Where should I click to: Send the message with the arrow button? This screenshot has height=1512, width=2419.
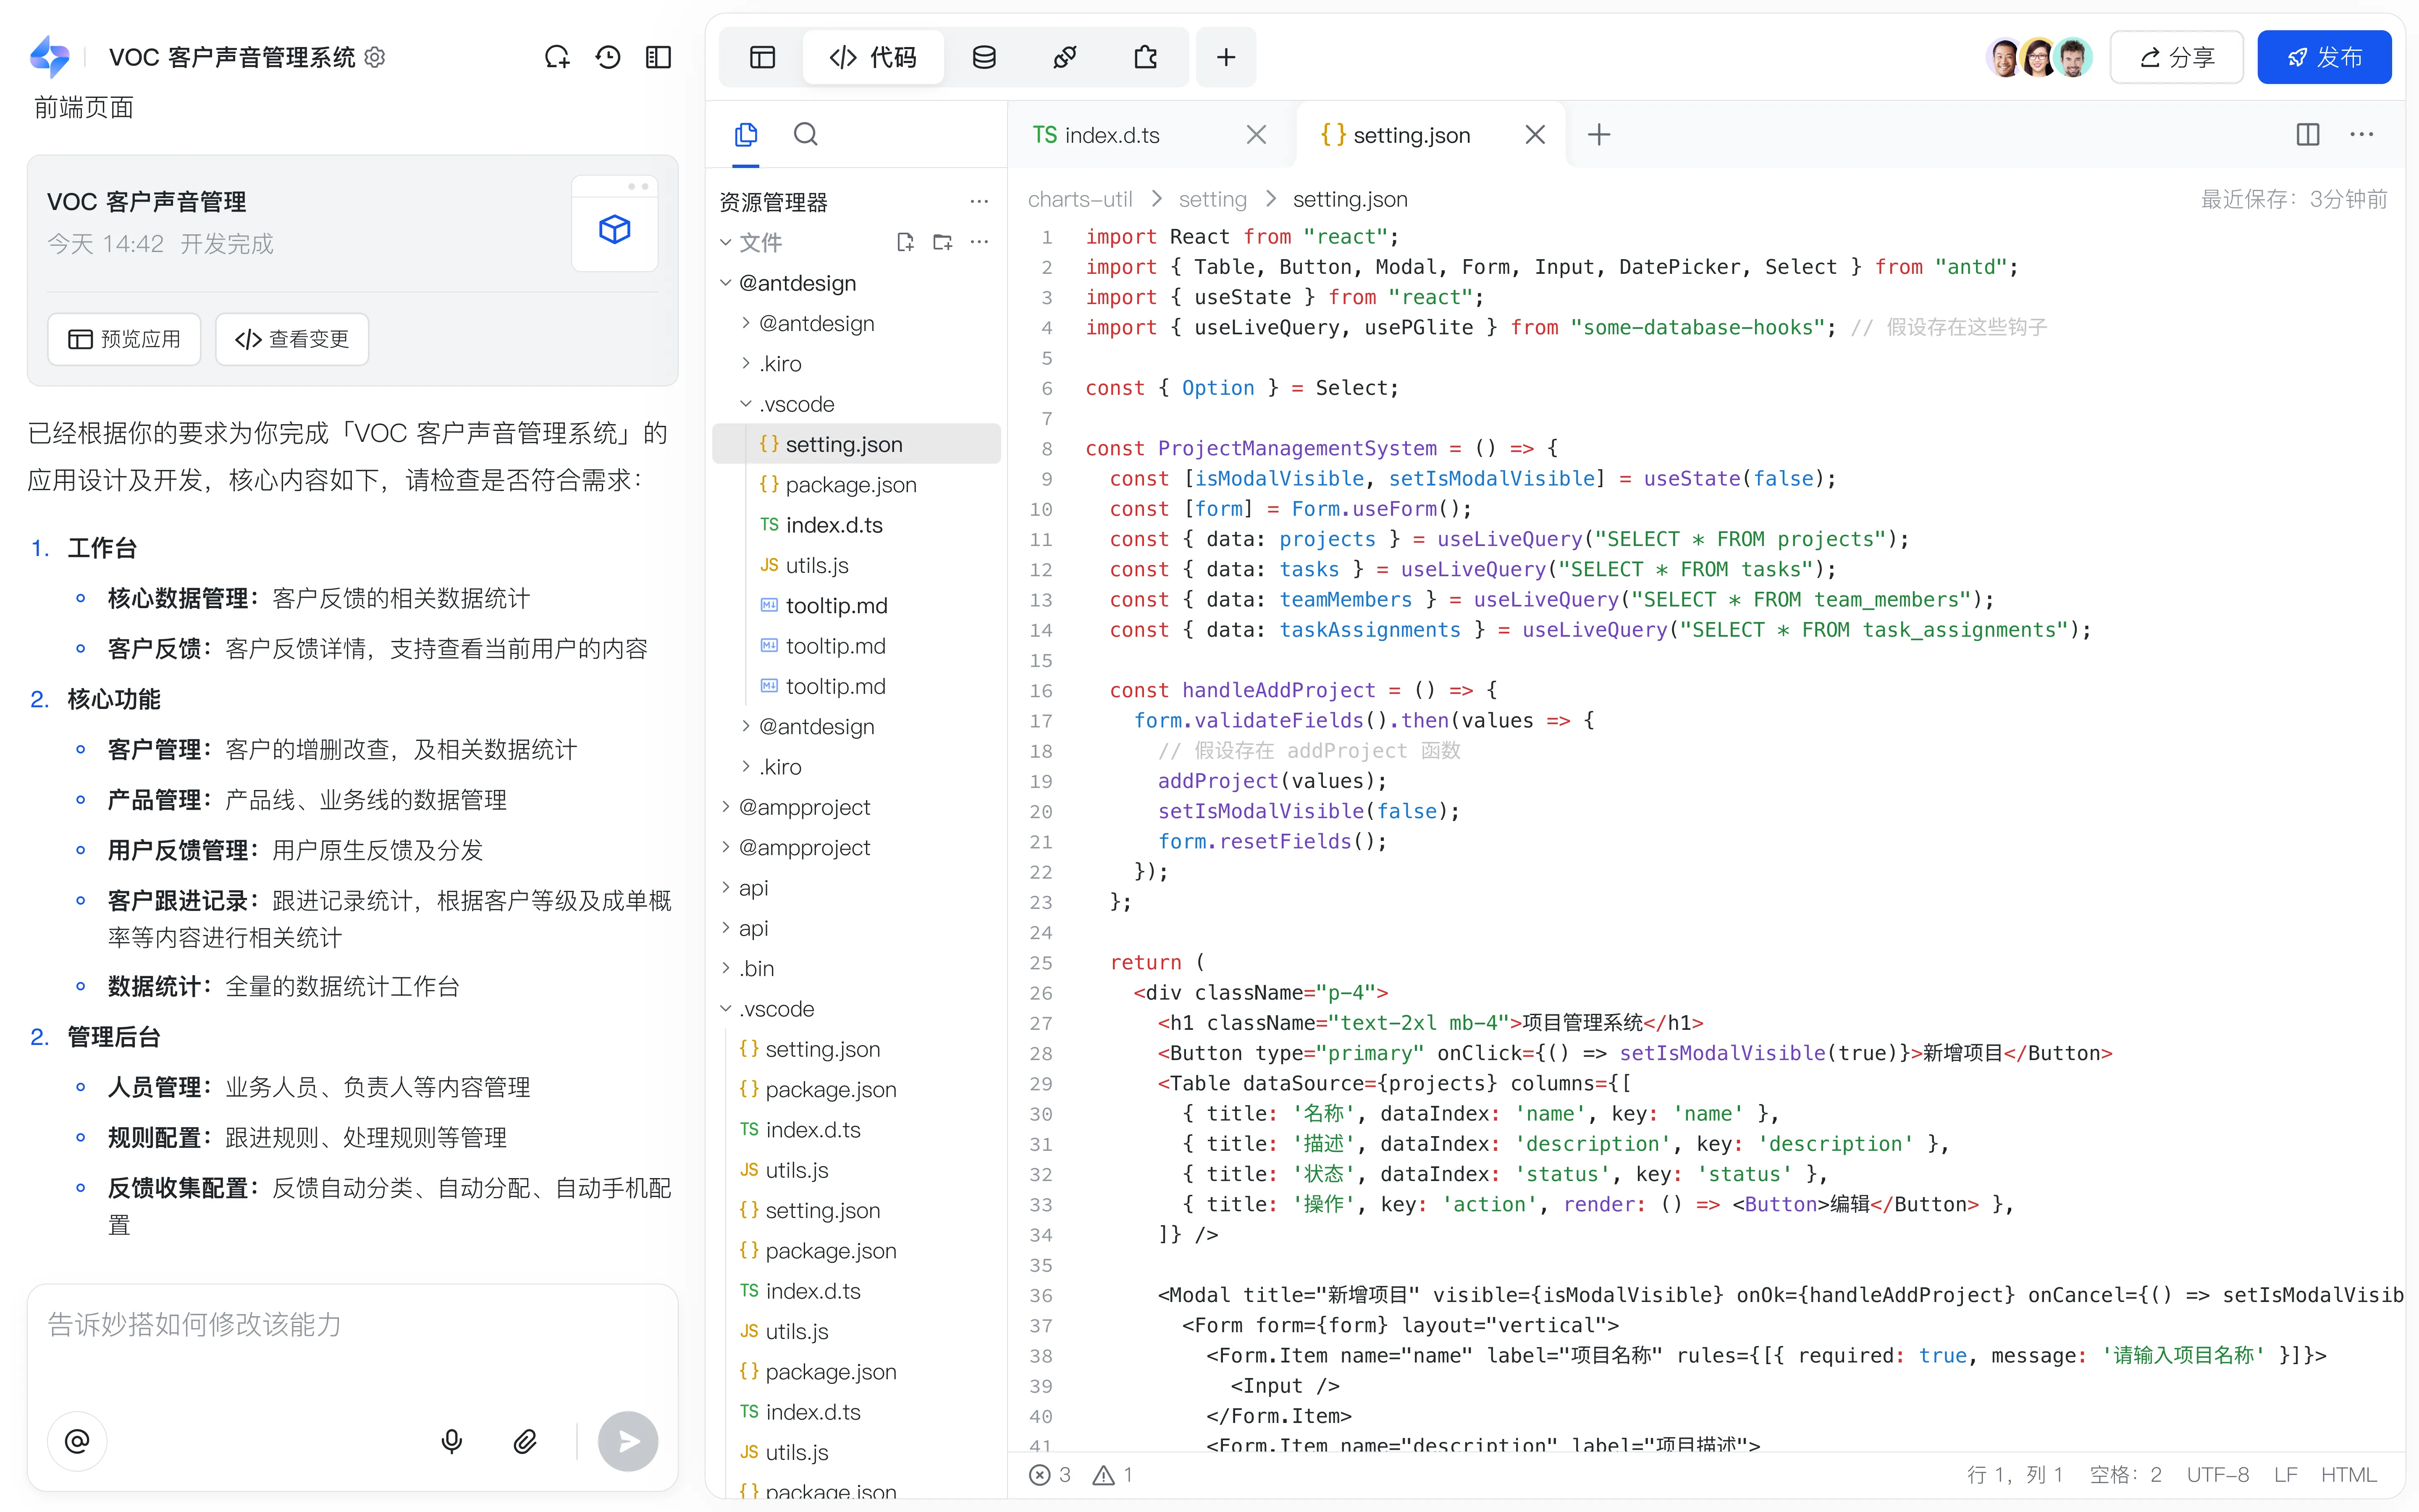point(628,1441)
